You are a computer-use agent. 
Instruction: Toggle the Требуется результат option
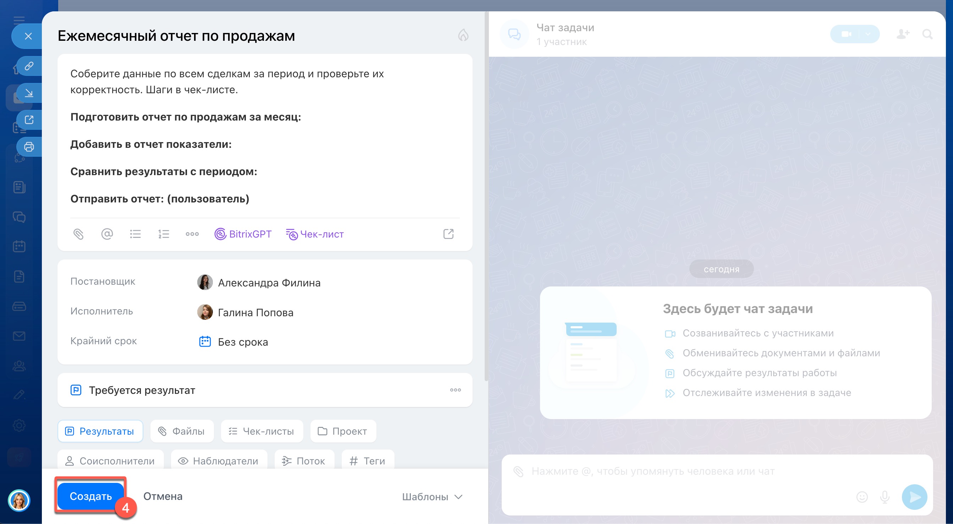142,390
